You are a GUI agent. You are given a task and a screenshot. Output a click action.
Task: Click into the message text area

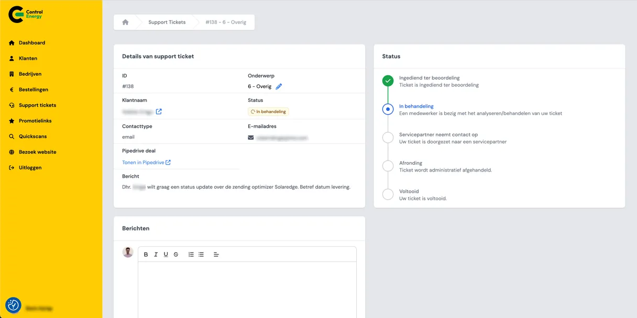click(x=247, y=290)
